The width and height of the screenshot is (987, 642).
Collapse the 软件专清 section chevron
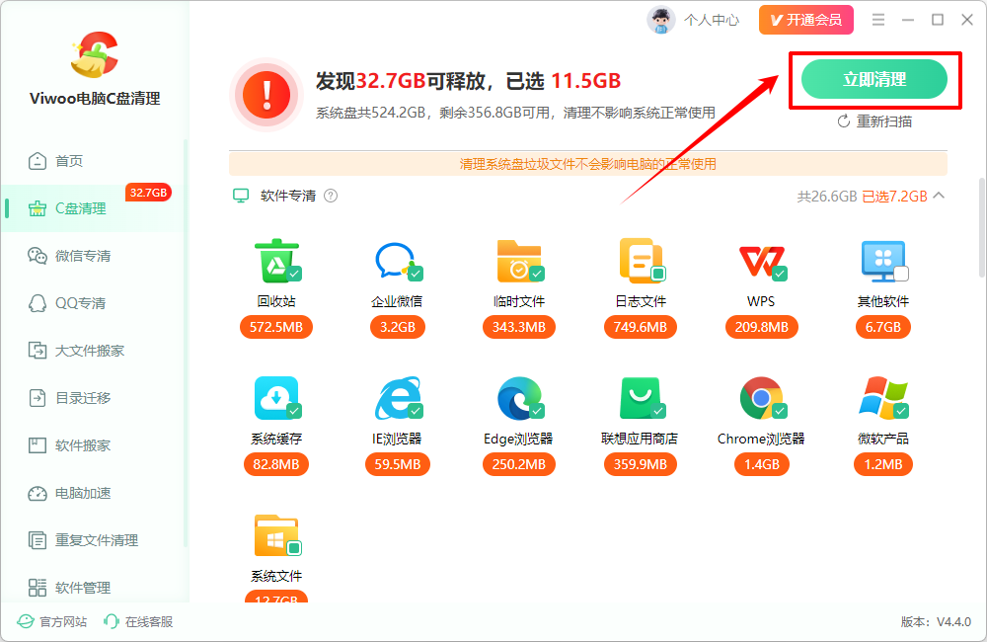(939, 196)
